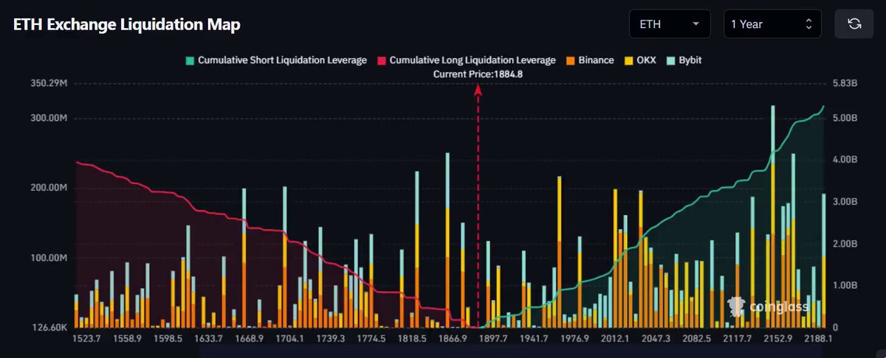
Task: Click the tallest bar near 2152.9
Action: 773,216
